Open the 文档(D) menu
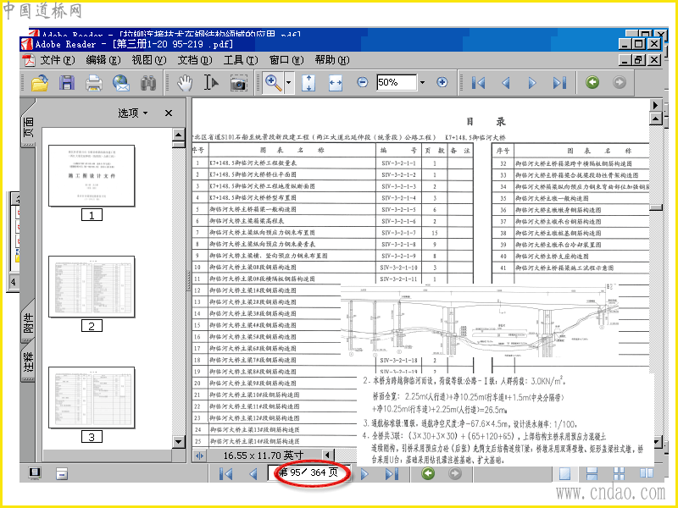The width and height of the screenshot is (678, 508). click(x=195, y=60)
